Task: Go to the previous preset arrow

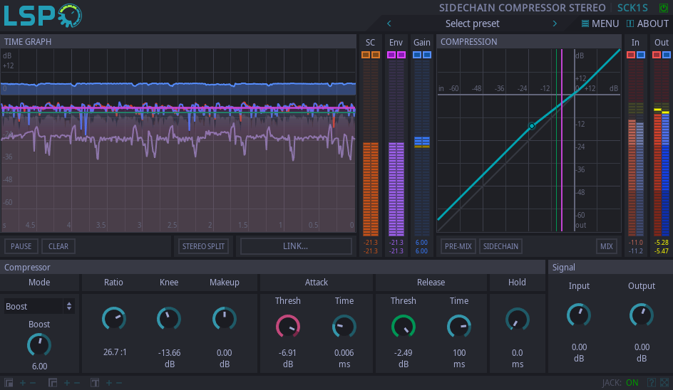Action: click(x=389, y=23)
